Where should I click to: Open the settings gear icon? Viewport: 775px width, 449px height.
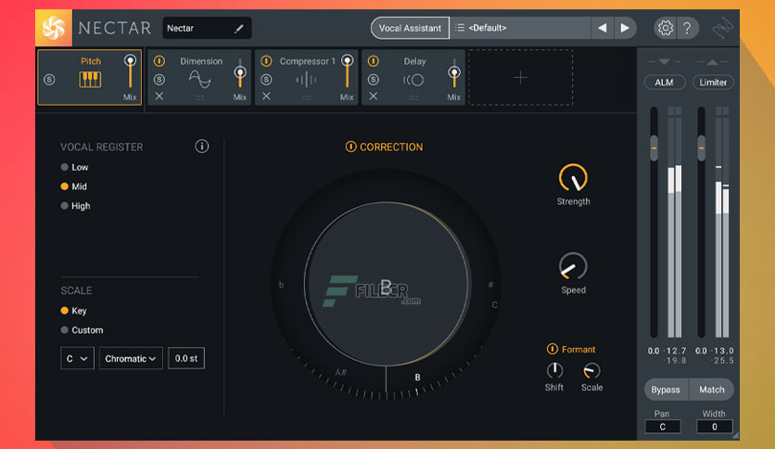665,28
